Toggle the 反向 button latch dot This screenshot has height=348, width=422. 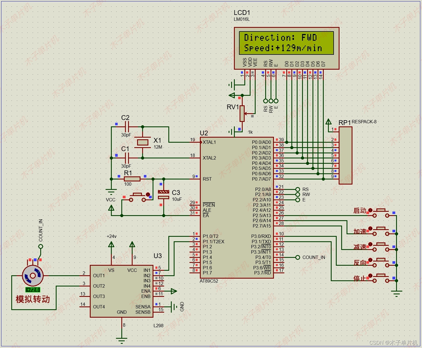pyautogui.click(x=370, y=260)
